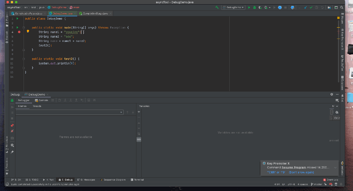The image size is (353, 191).
Task: Click the gray Stop button in main toolbar
Action: pos(286,8)
